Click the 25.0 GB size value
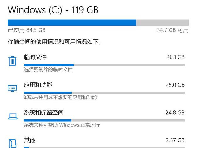This screenshot has height=148, width=201. tap(175, 85)
